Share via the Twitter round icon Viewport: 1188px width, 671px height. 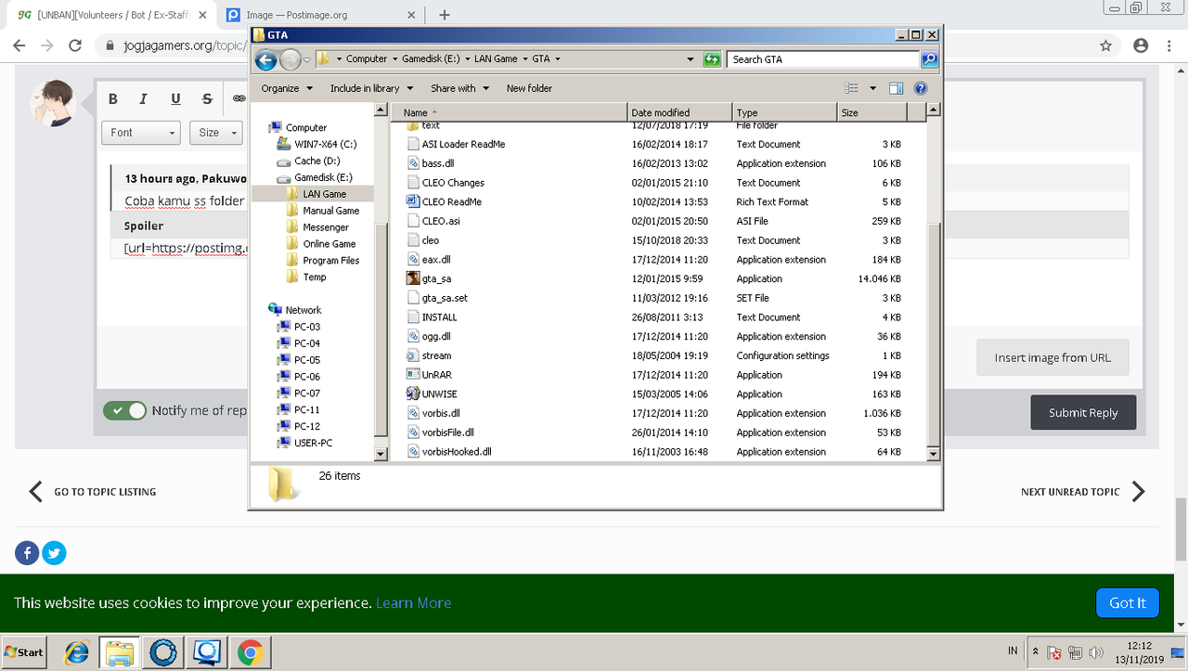(54, 553)
